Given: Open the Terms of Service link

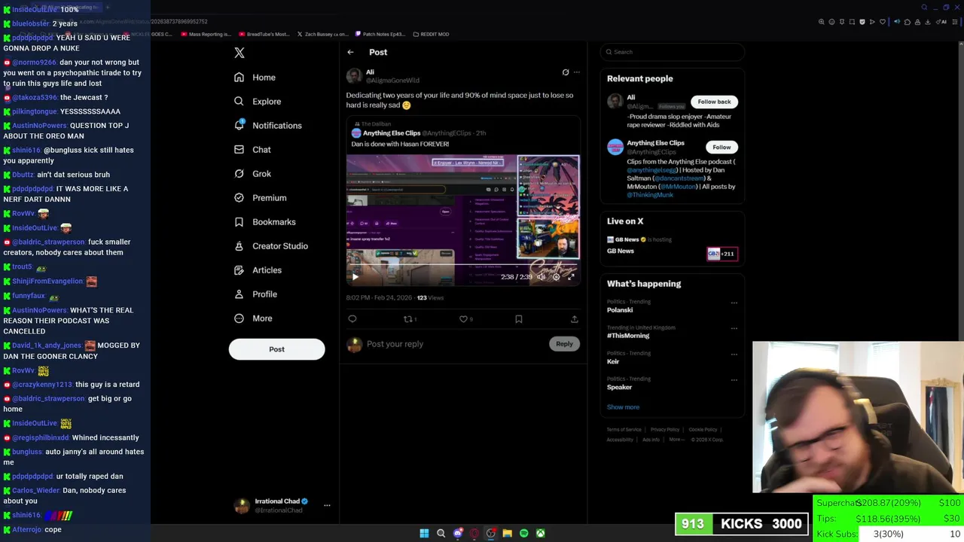Looking at the screenshot, I should 624,430.
